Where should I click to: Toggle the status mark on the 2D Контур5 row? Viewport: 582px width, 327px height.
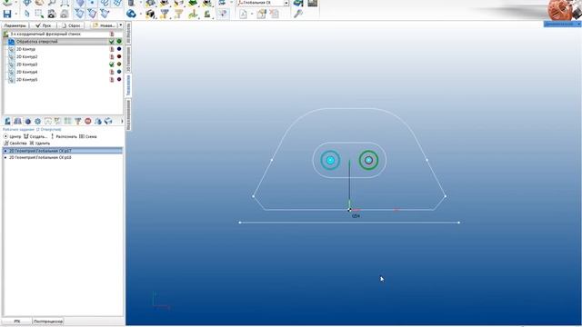111,79
